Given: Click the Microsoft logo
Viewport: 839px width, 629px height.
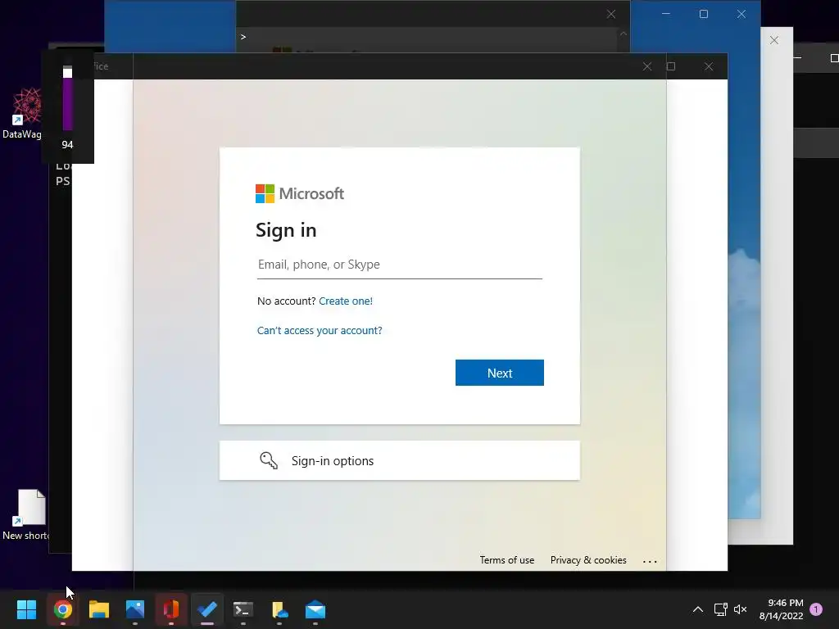Looking at the screenshot, I should point(300,193).
